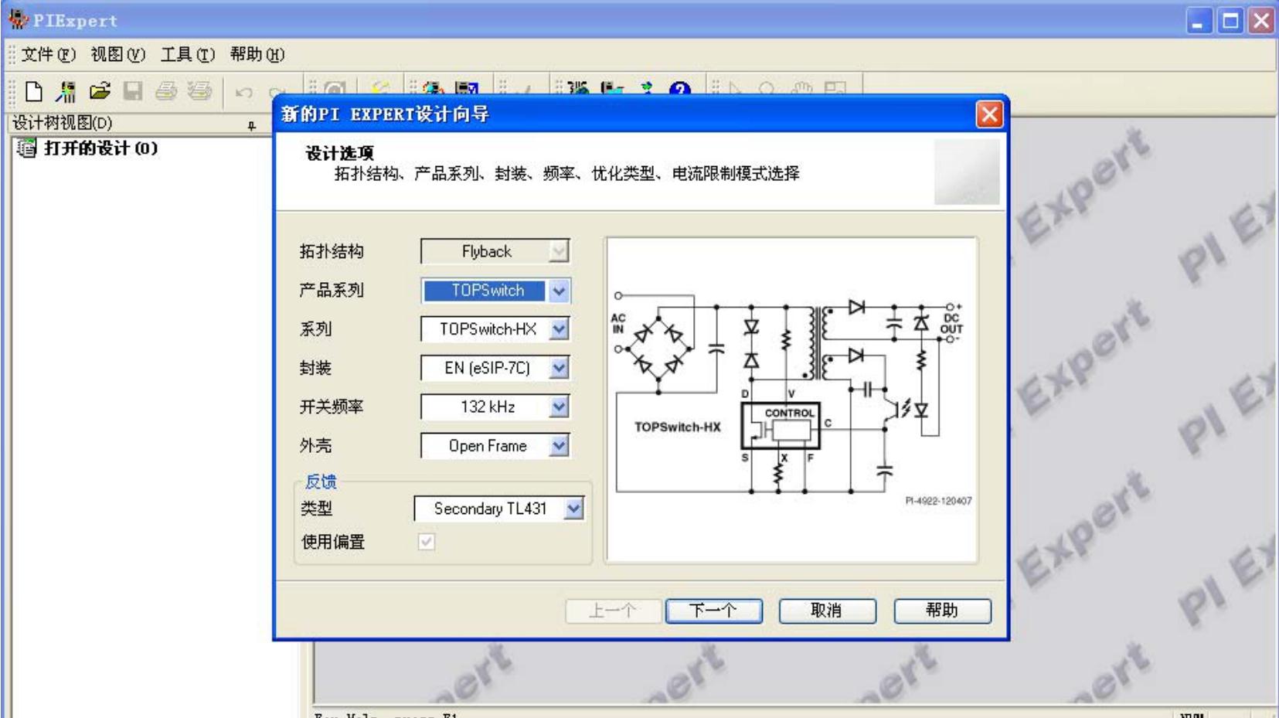This screenshot has height=718, width=1279.
Task: Open the 拓扑结构 Flyback dropdown
Action: point(559,251)
